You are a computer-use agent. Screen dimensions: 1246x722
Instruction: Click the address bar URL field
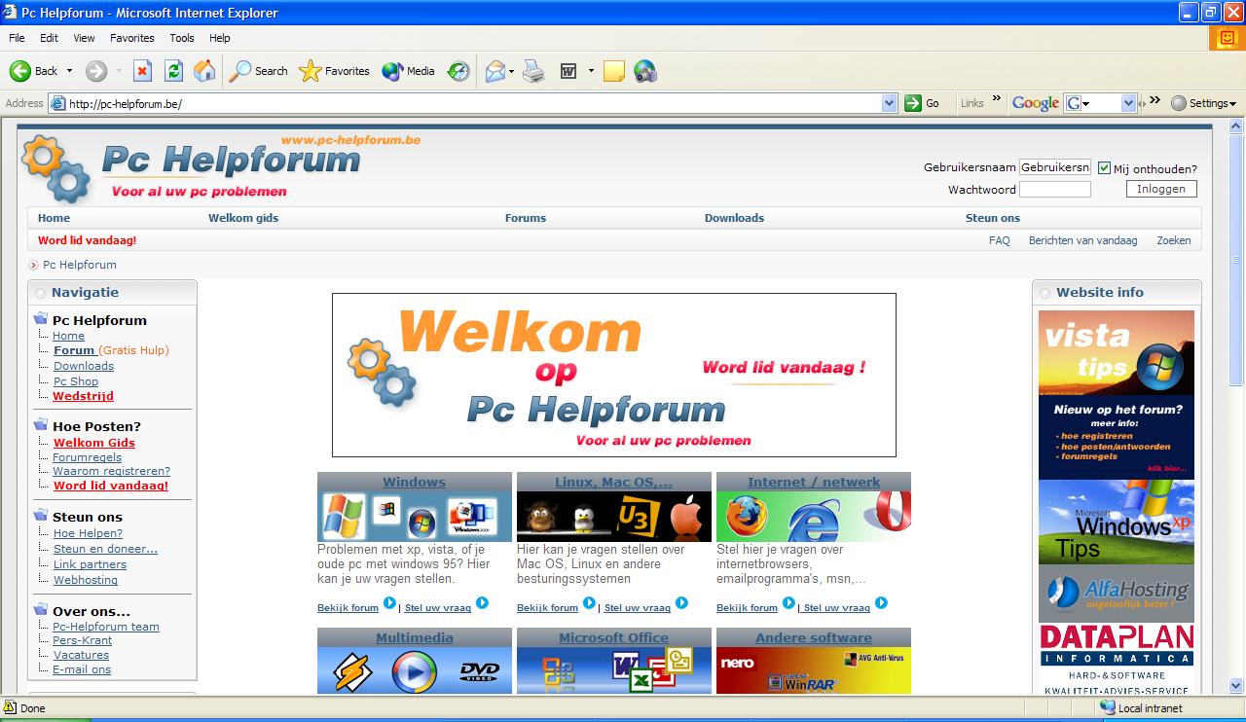point(472,103)
